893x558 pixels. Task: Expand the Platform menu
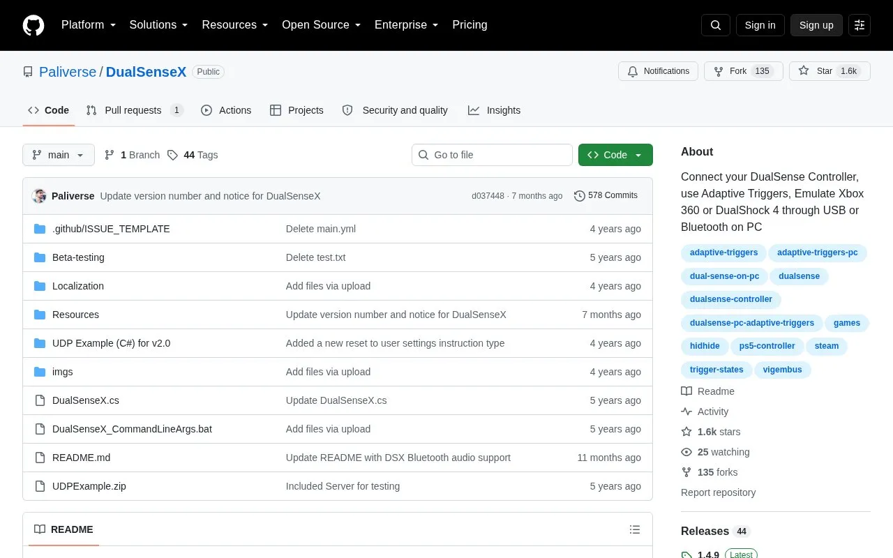tap(89, 25)
